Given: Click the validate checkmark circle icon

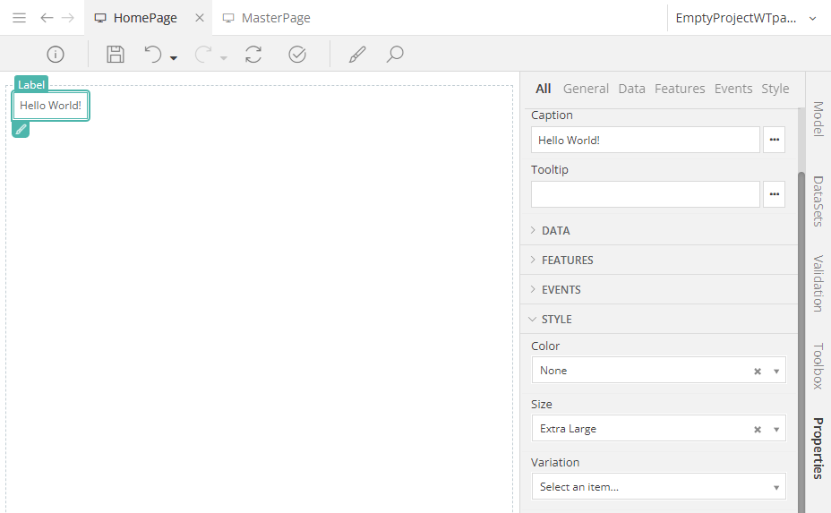Looking at the screenshot, I should coord(297,55).
